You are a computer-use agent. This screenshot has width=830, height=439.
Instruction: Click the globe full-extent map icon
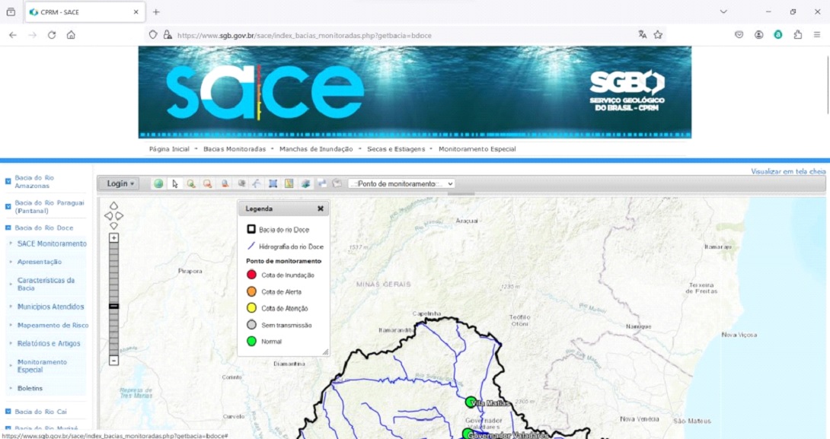(x=158, y=183)
